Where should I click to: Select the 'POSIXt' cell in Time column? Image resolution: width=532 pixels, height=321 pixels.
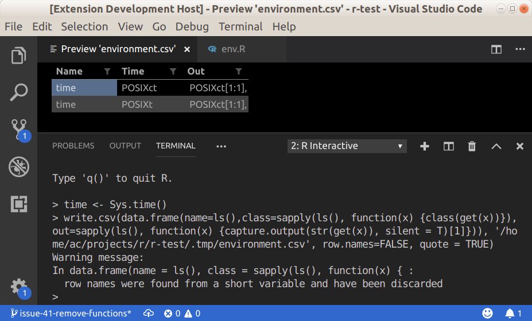pos(150,104)
